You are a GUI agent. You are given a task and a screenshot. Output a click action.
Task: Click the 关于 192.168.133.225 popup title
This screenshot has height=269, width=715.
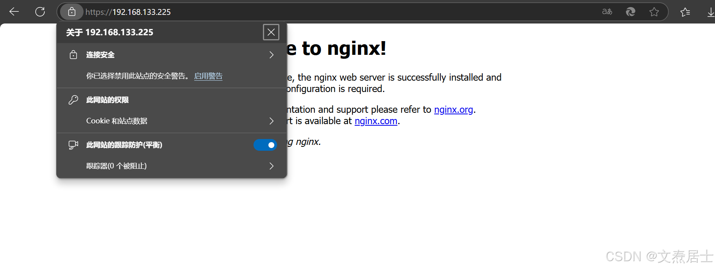(x=109, y=32)
